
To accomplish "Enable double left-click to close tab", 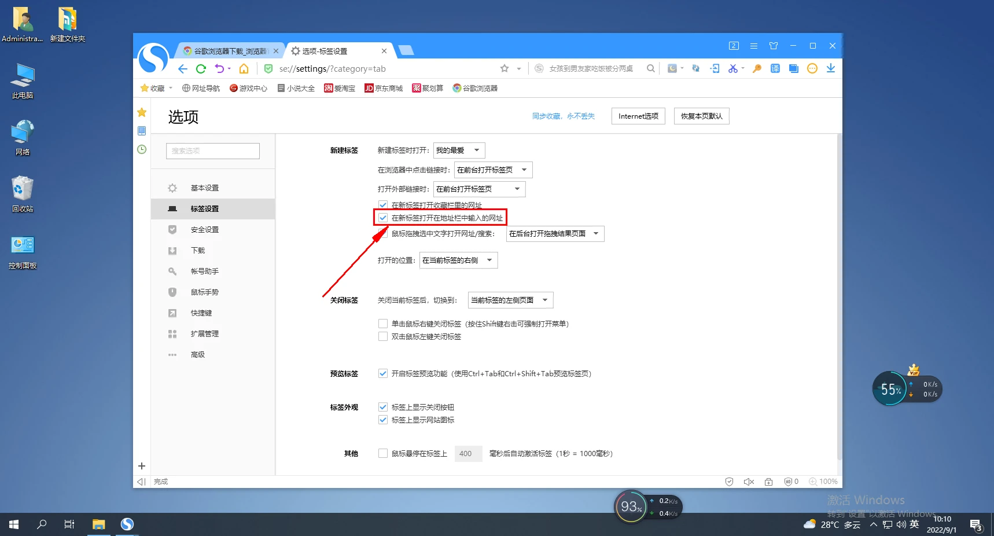I will pyautogui.click(x=383, y=336).
